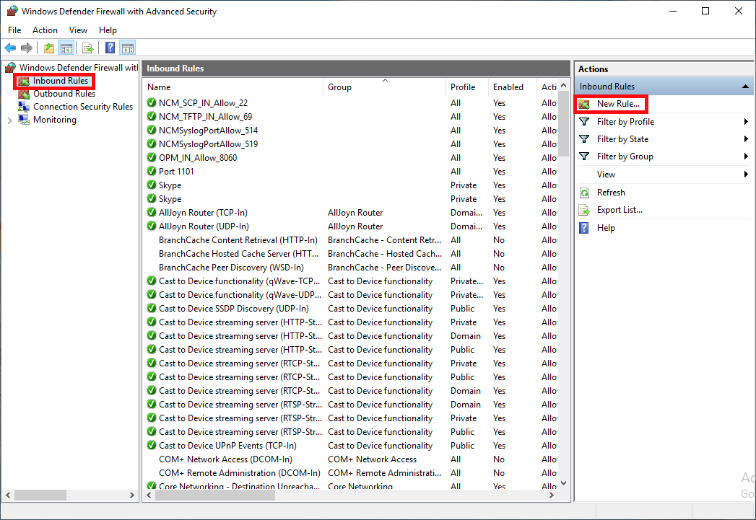Click the green check icon beside NCMSyslogPortAllow_519
756x520 pixels.
click(152, 144)
